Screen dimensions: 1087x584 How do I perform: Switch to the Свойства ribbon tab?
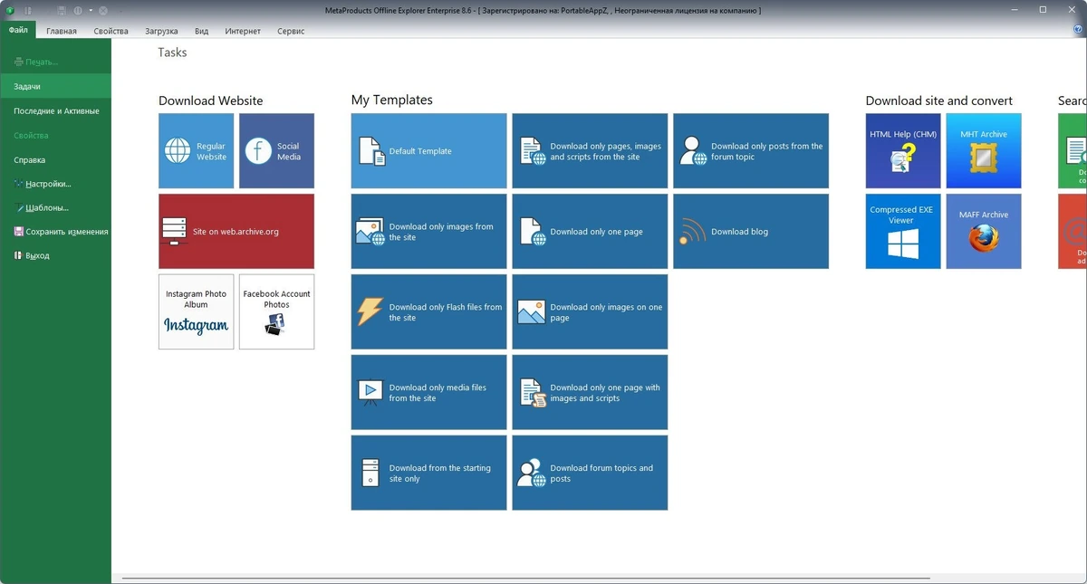click(111, 31)
